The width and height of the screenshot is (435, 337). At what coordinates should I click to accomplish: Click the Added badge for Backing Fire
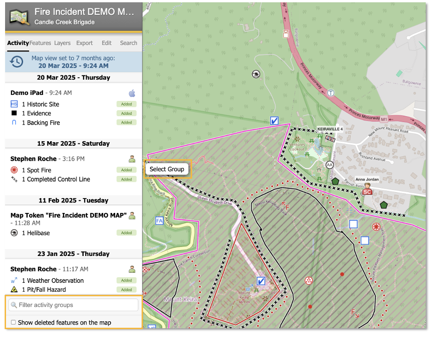coord(126,123)
